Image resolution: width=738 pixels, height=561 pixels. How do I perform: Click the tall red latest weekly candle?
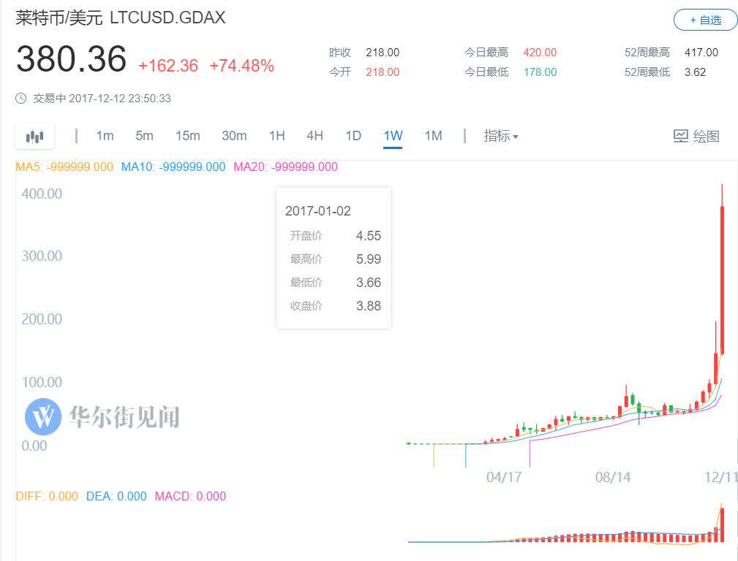pyautogui.click(x=722, y=280)
